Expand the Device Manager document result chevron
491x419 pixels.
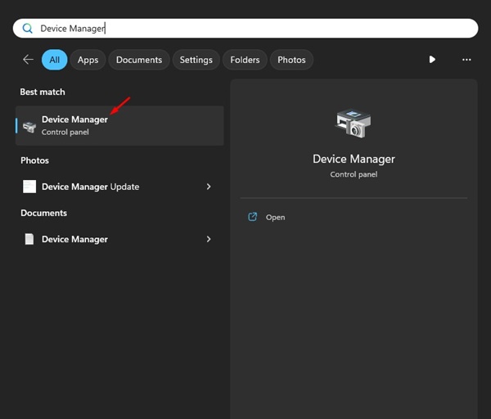click(x=209, y=239)
